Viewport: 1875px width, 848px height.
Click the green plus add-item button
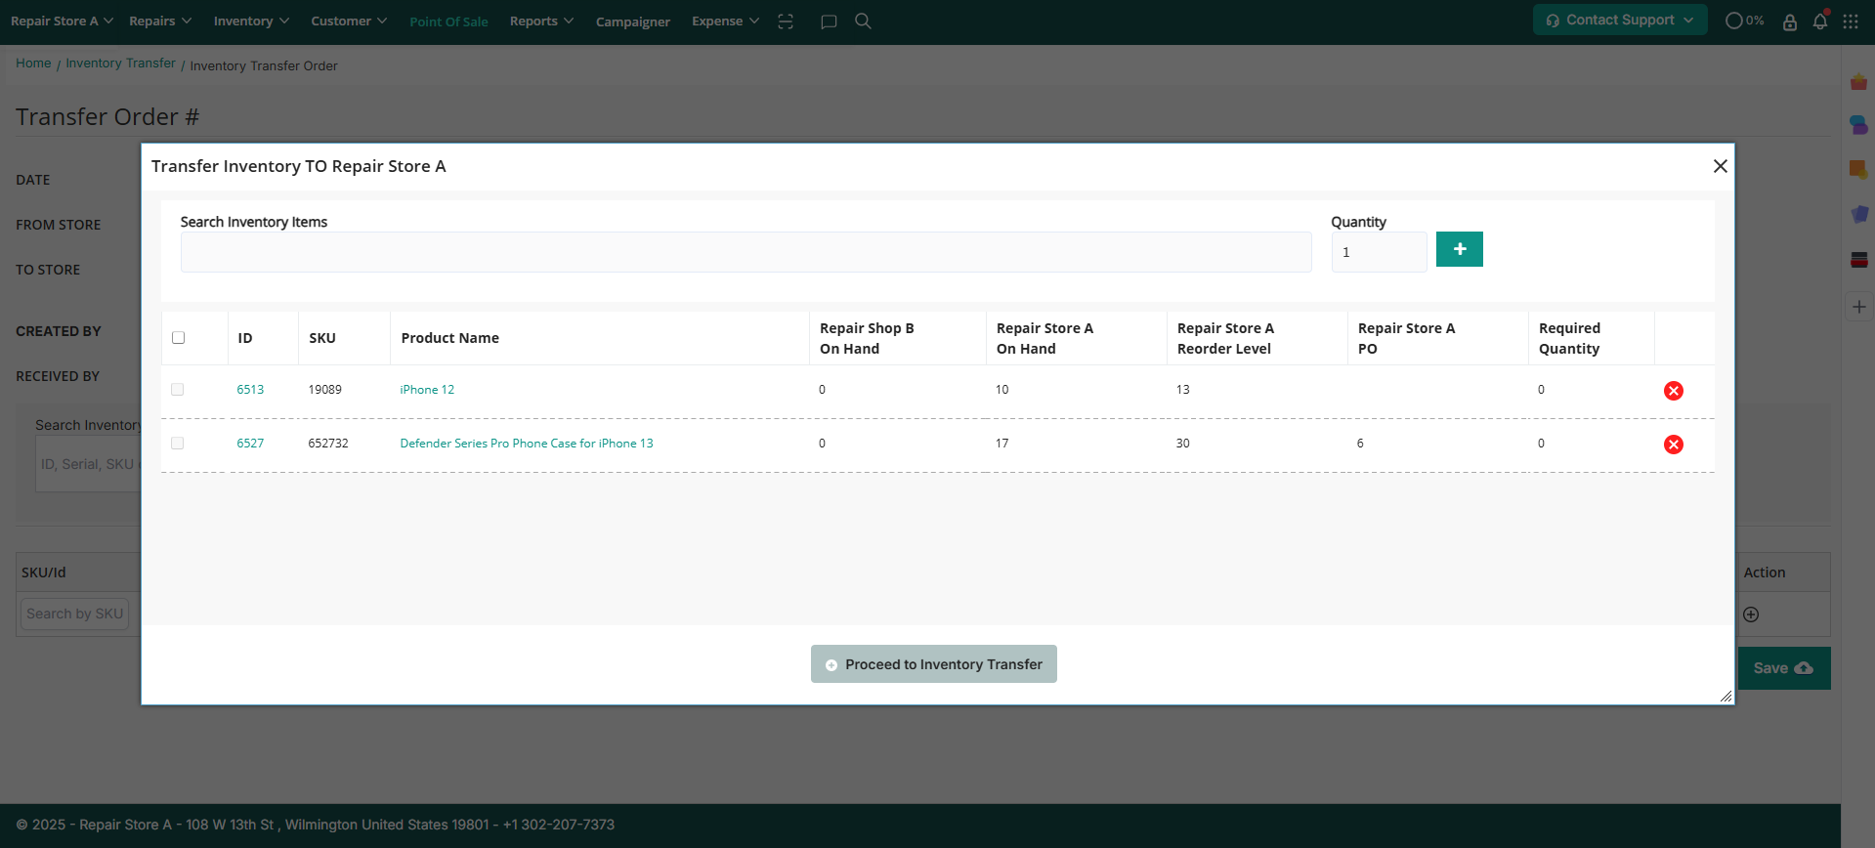click(x=1459, y=249)
